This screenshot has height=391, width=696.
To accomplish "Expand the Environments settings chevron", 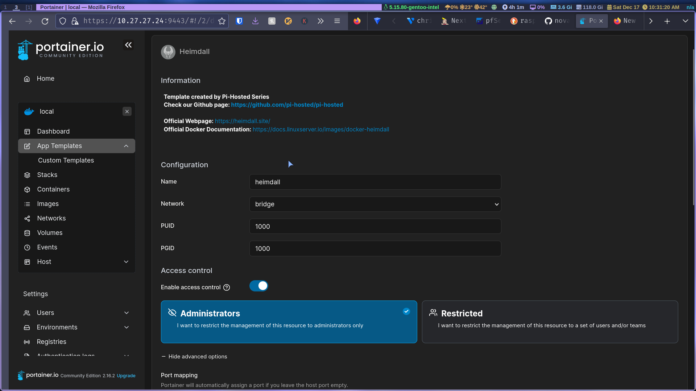I will pyautogui.click(x=127, y=327).
